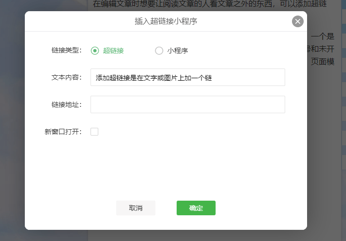Click the 新窗口打开 label
The image size is (346, 241).
(63, 132)
